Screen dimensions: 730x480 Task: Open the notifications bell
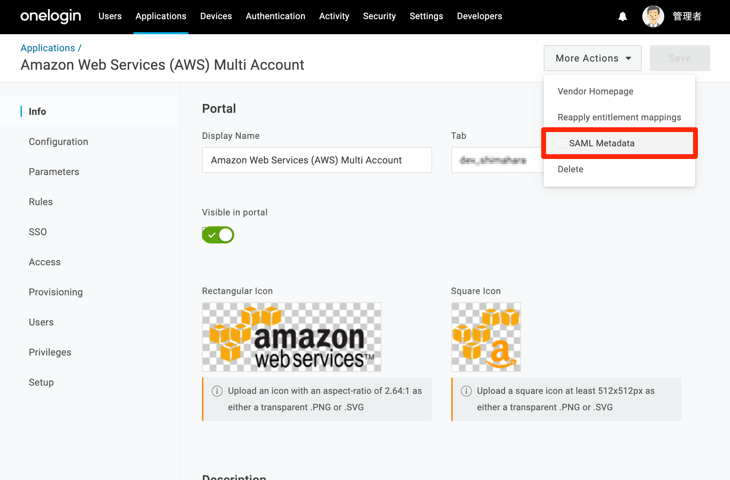[622, 16]
